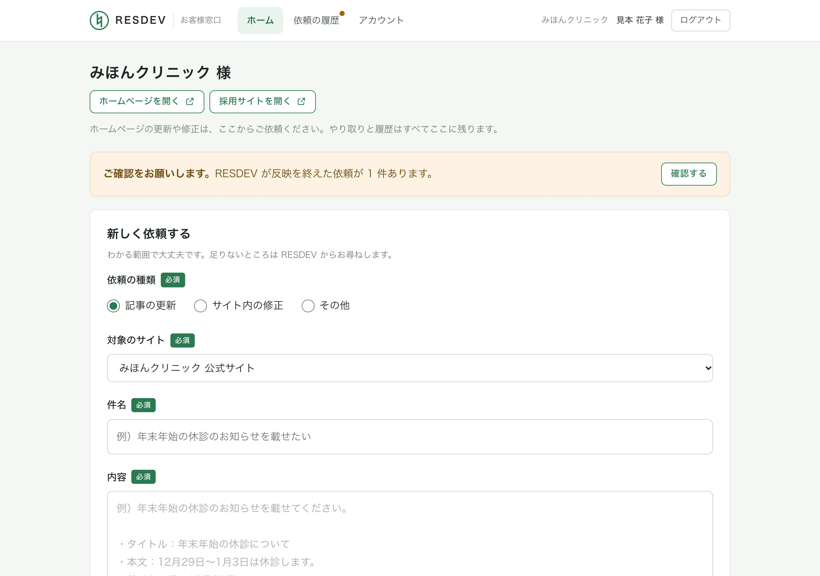Click the お客様窓口 label in the header

pos(201,20)
